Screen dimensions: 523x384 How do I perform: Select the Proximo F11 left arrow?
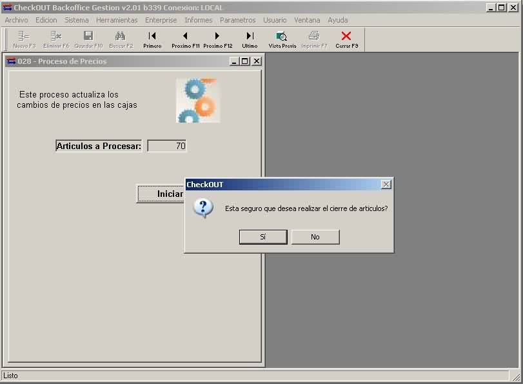point(186,39)
